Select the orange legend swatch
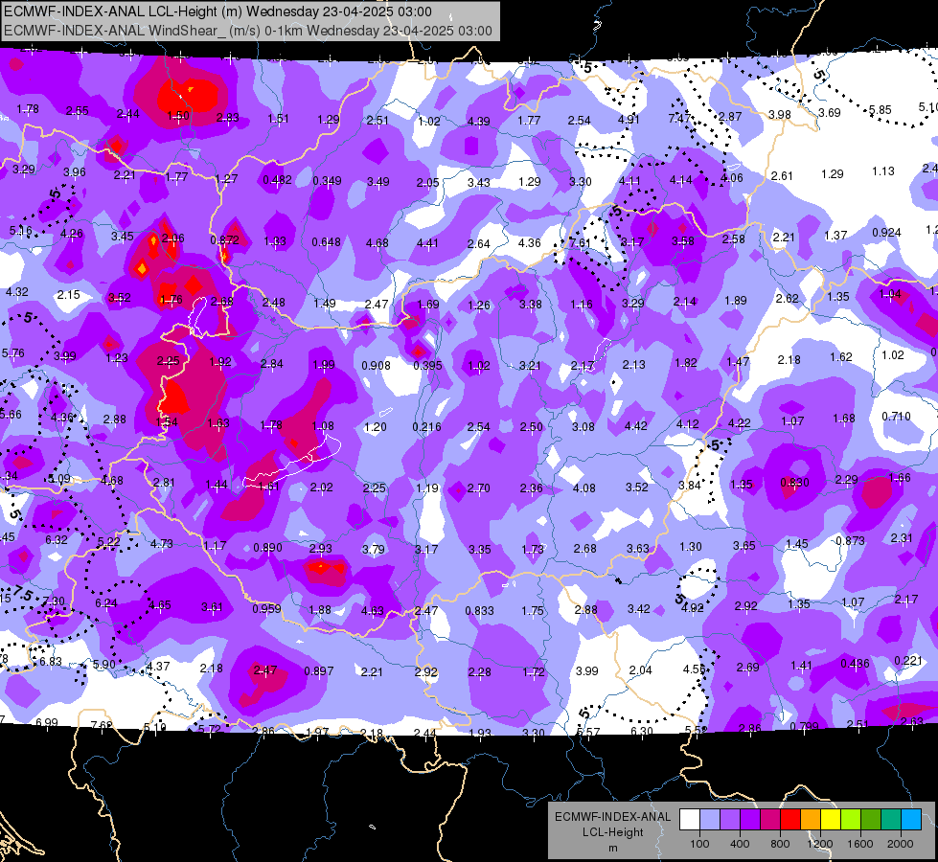This screenshot has width=938, height=862. [811, 820]
